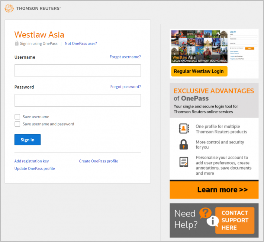
Task: Click the lock icon for control and security
Action: coord(184,144)
